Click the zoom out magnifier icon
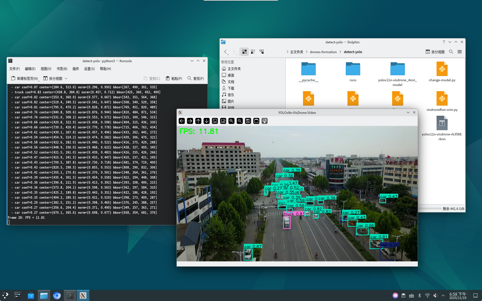 click(x=240, y=121)
